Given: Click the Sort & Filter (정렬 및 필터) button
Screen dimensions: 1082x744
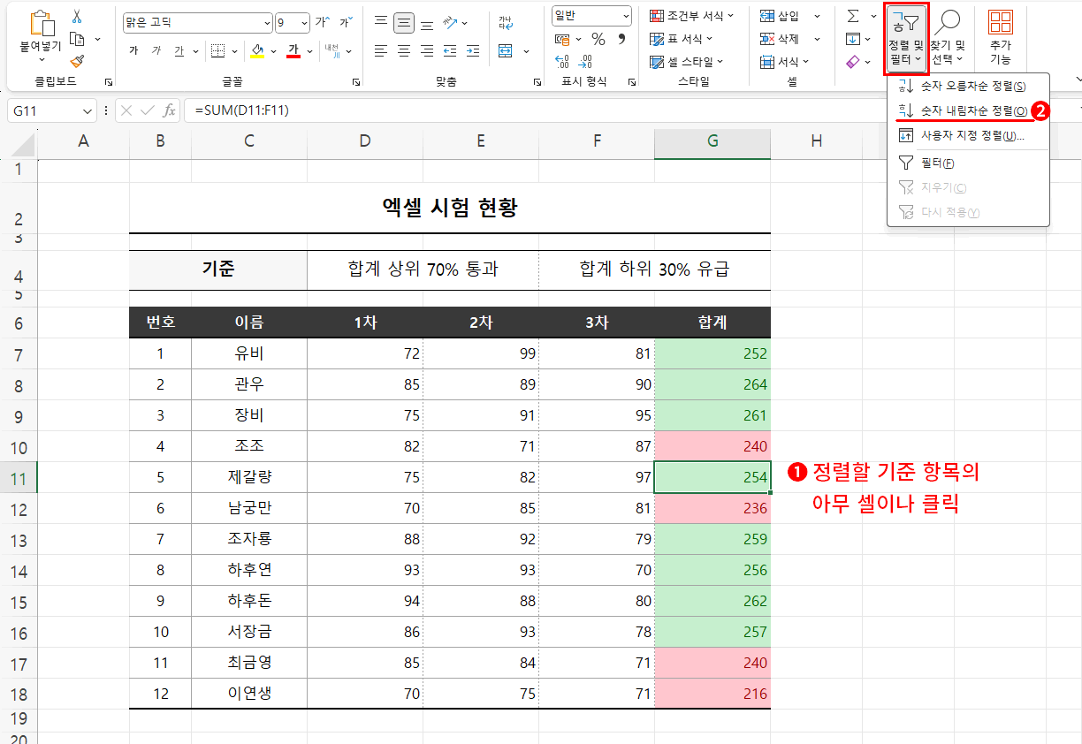Looking at the screenshot, I should point(905,37).
